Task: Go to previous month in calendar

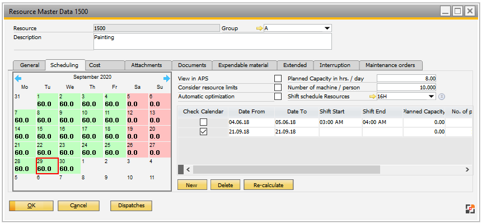Action: click(18, 78)
